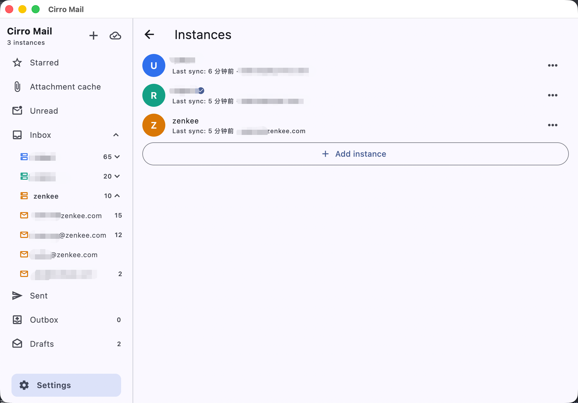
Task: Open the Starred folder
Action: click(66, 63)
